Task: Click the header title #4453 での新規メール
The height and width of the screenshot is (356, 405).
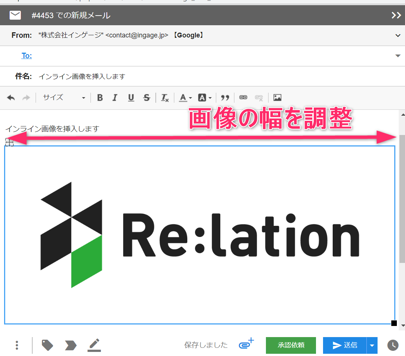Action: (71, 16)
